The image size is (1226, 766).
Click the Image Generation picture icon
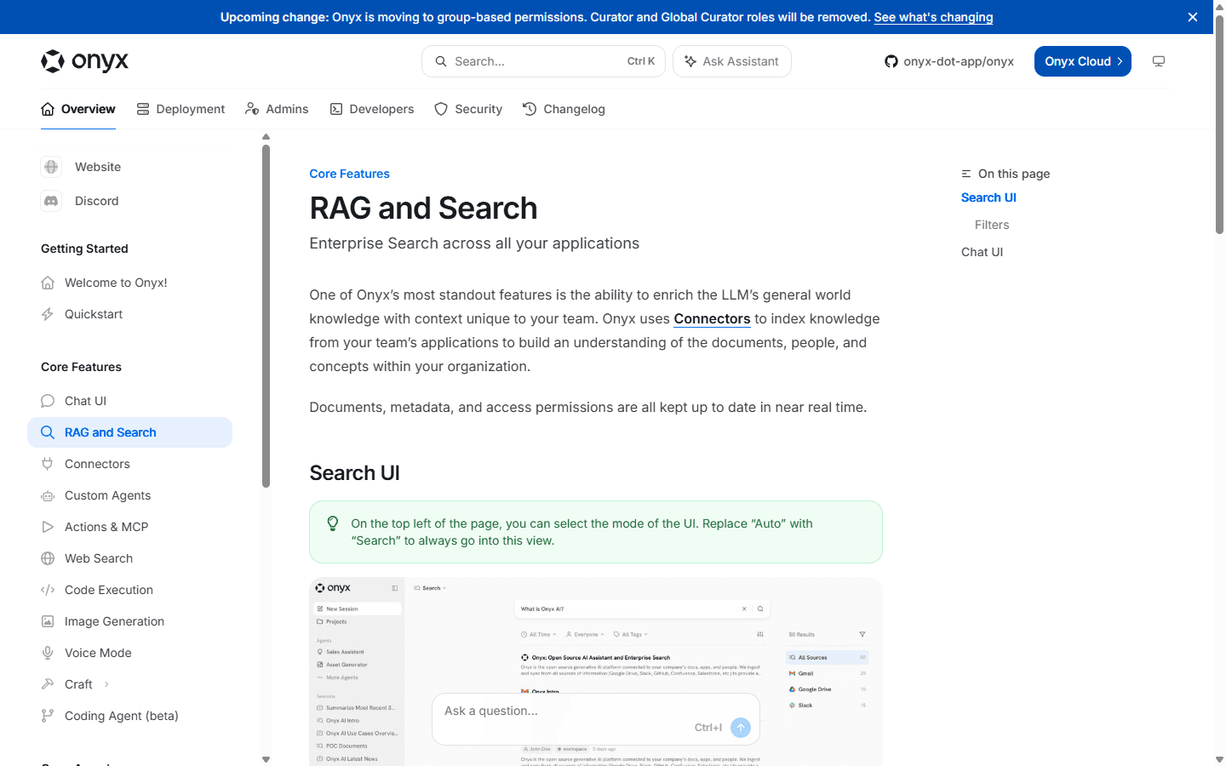click(48, 621)
